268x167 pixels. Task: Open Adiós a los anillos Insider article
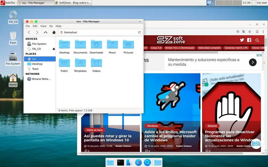(170, 136)
